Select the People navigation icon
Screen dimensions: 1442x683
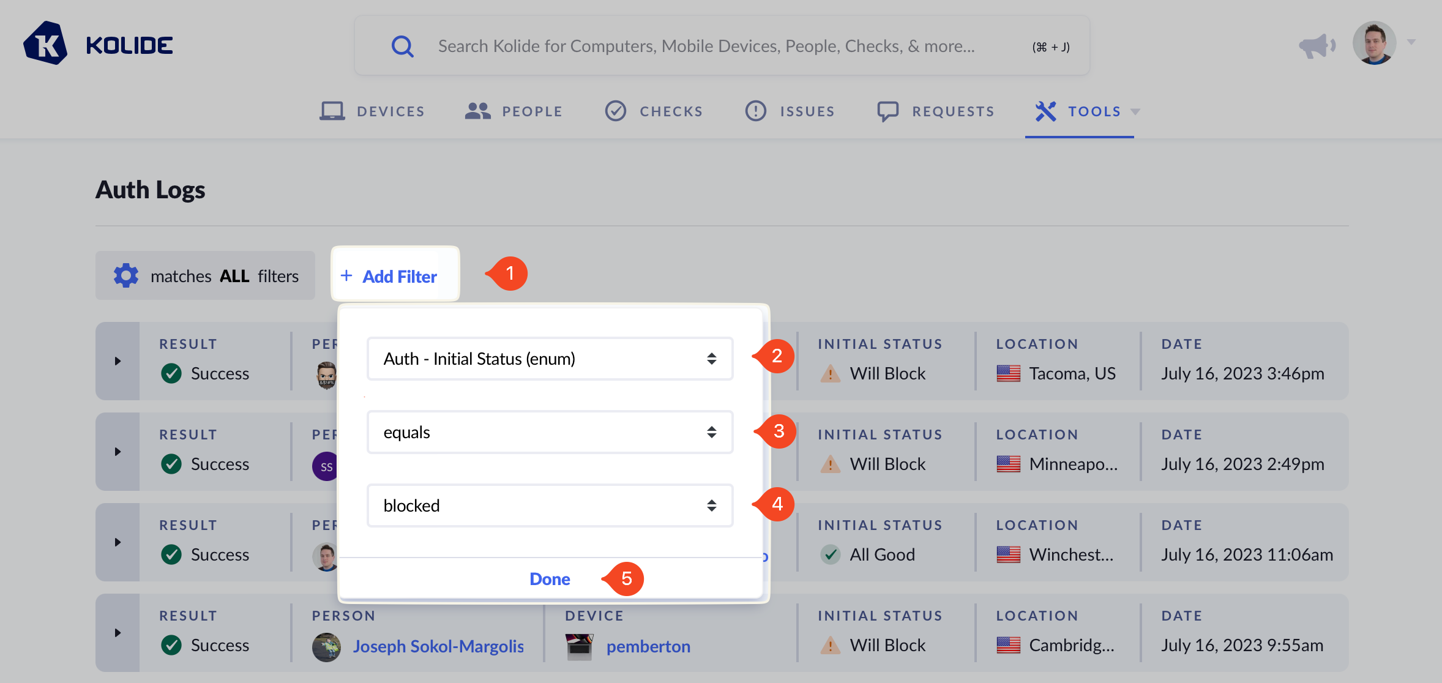point(477,111)
